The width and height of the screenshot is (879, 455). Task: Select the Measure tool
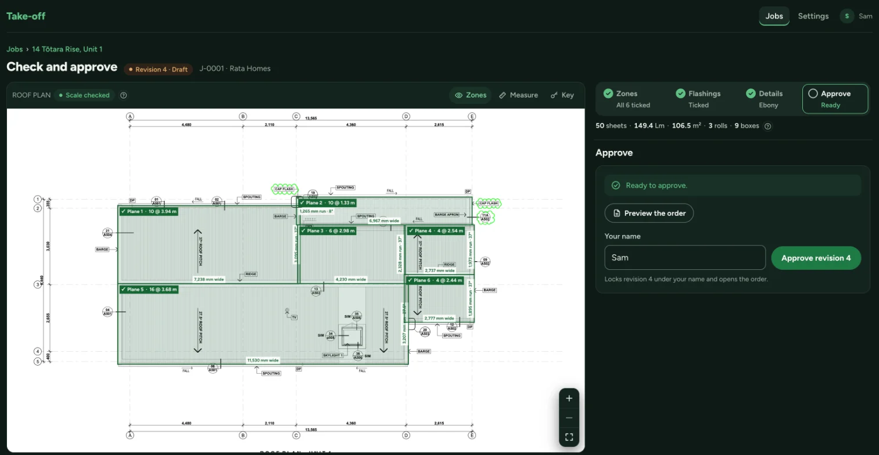point(518,95)
